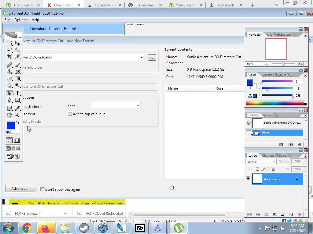
Task: Open the uTorrent Options menu
Action: [21, 20]
